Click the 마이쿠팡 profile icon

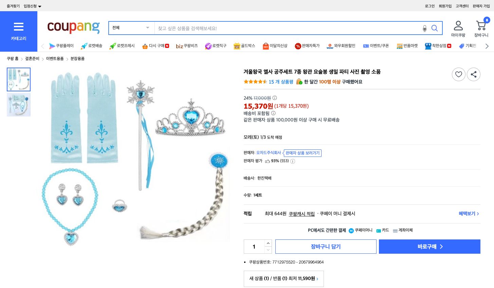pyautogui.click(x=458, y=25)
